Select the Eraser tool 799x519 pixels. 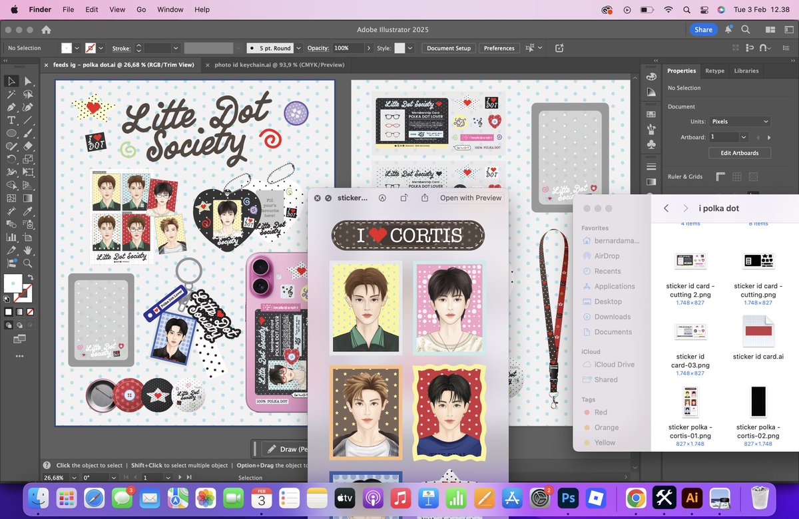pyautogui.click(x=28, y=146)
